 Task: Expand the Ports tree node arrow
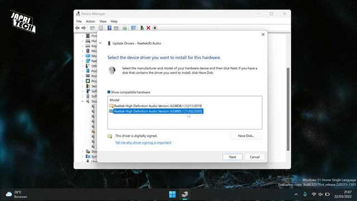click(83, 71)
